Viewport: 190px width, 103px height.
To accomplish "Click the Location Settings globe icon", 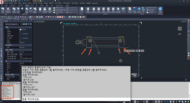I will pos(160,10).
